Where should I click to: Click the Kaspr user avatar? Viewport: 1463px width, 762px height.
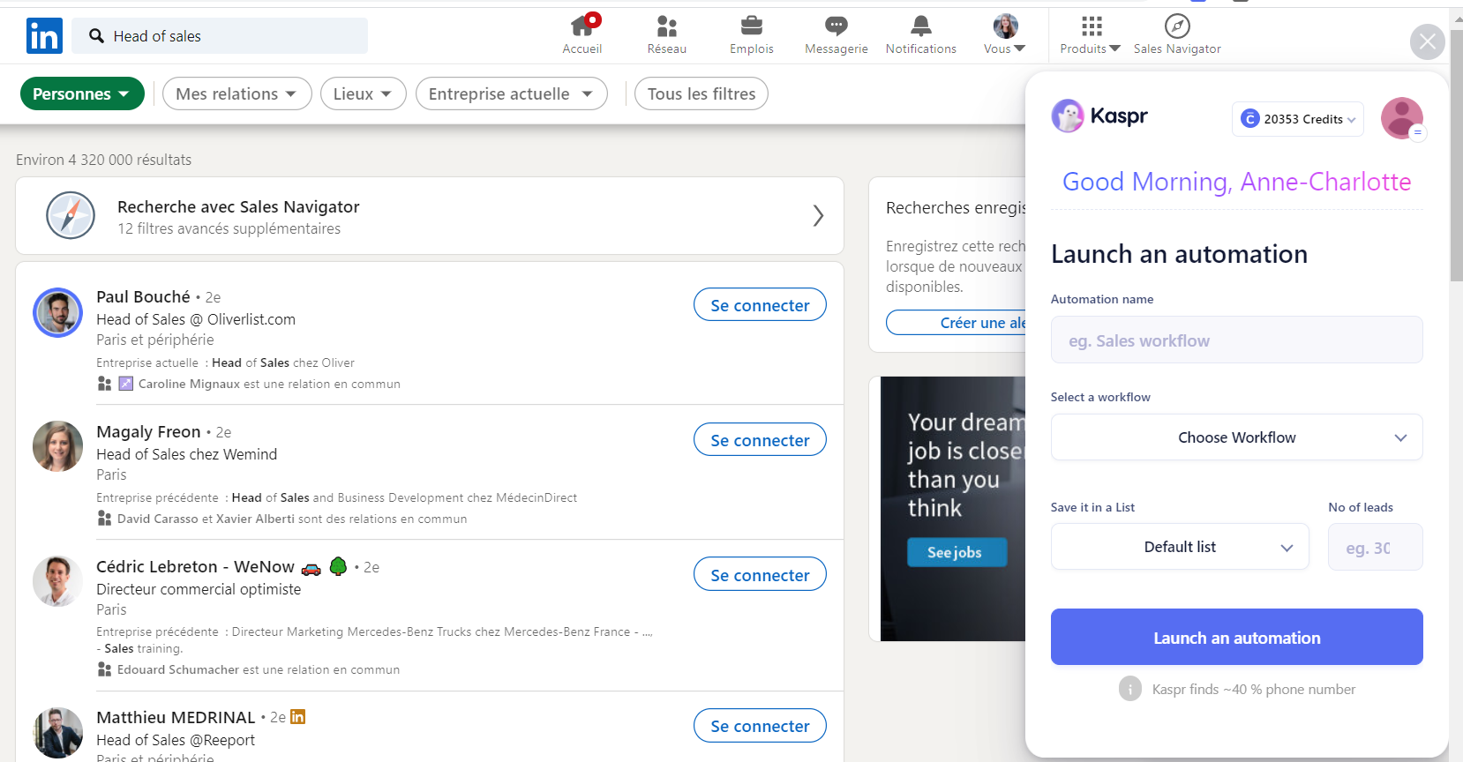coord(1402,118)
